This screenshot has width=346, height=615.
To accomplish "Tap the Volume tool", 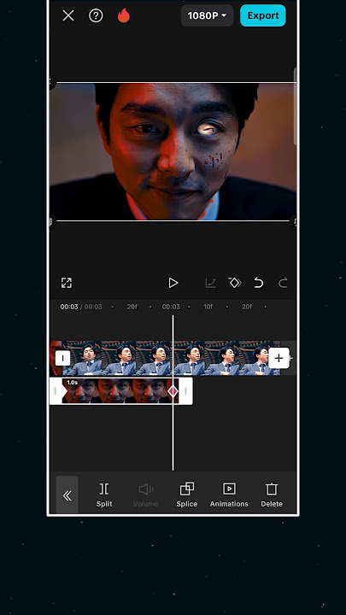I will point(145,495).
